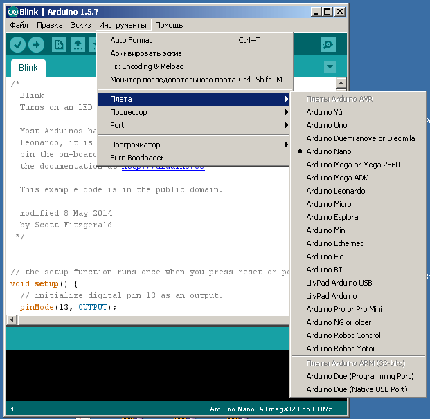Screen dimensions: 430x419
Task: Select Arduino Micro board
Action: point(358,204)
